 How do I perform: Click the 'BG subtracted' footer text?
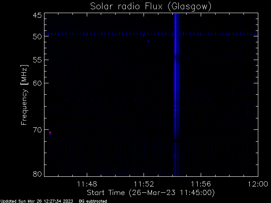tap(93, 201)
